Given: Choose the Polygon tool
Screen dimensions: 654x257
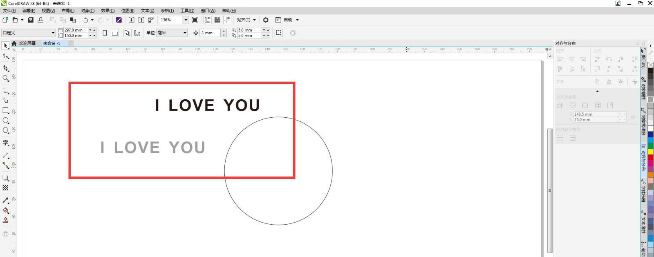Looking at the screenshot, I should tap(6, 130).
